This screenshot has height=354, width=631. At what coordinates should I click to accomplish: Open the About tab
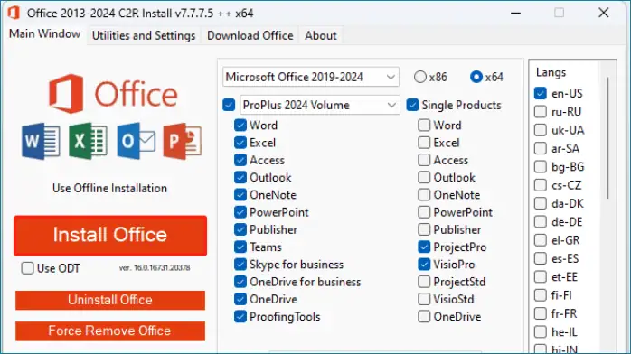pos(320,36)
